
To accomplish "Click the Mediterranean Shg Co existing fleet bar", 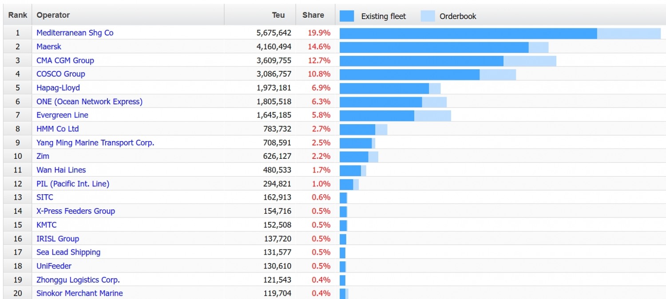I will point(468,34).
